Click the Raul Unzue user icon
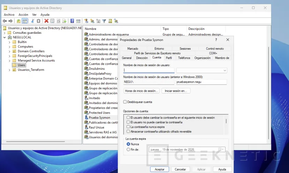Screen dimensions: 289x173 86,127
